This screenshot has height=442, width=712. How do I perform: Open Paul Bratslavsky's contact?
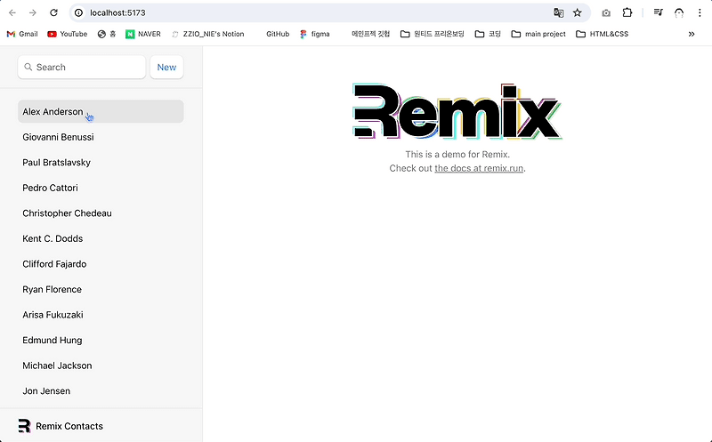[101, 163]
